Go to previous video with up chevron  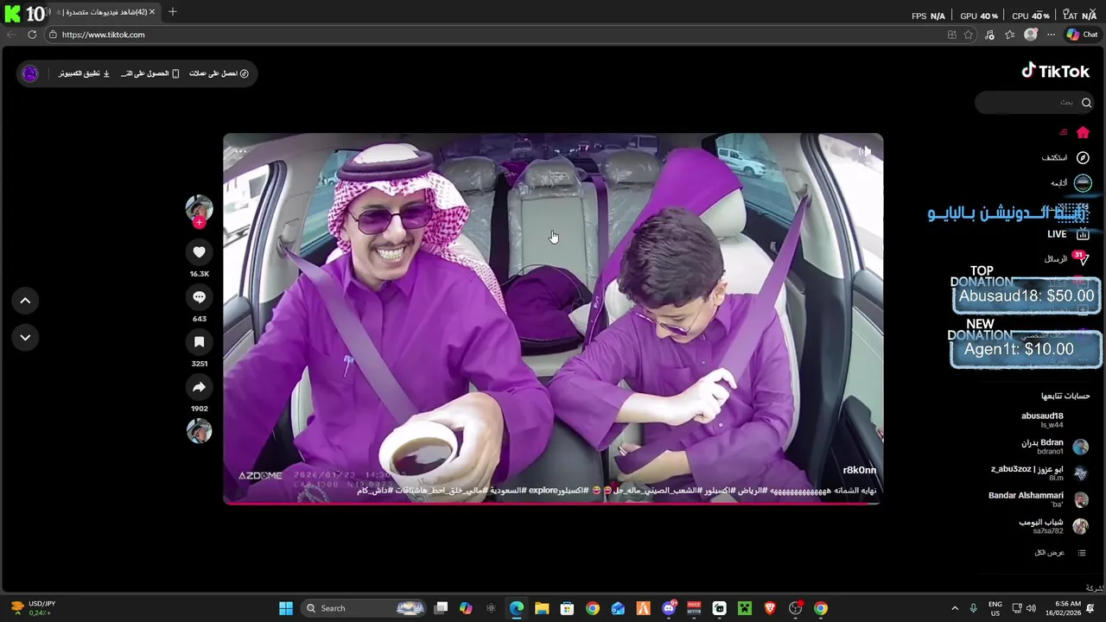point(25,300)
